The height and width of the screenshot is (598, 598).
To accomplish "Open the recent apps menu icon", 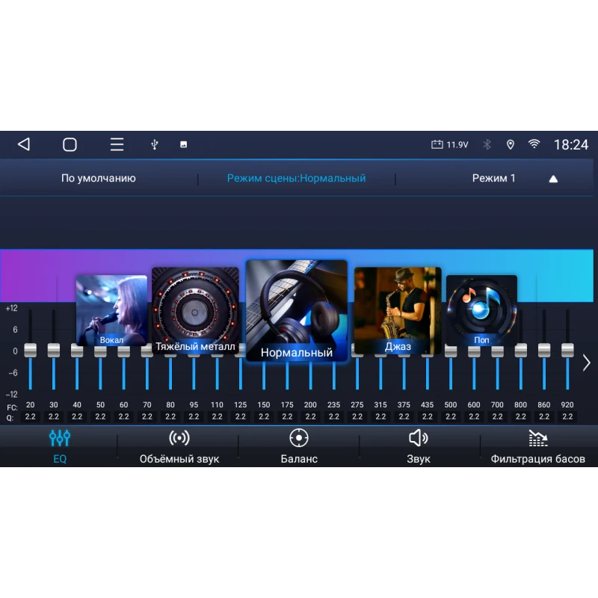I will (117, 144).
